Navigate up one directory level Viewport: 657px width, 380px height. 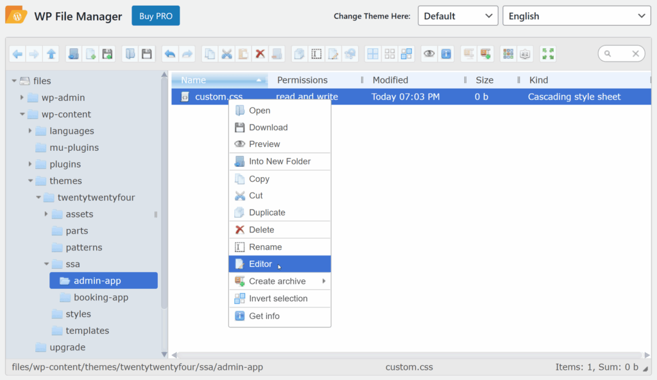click(51, 53)
